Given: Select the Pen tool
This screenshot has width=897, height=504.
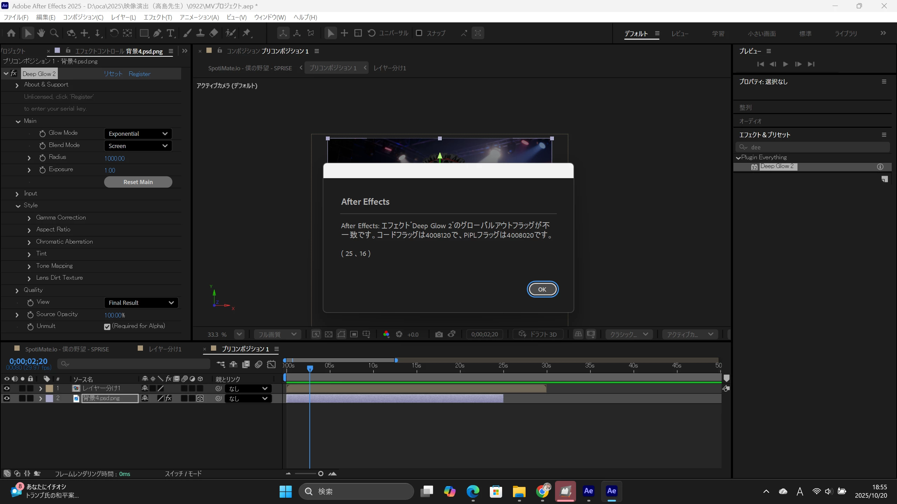Looking at the screenshot, I should point(157,33).
